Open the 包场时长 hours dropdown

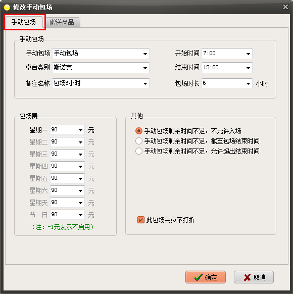tap(227, 83)
